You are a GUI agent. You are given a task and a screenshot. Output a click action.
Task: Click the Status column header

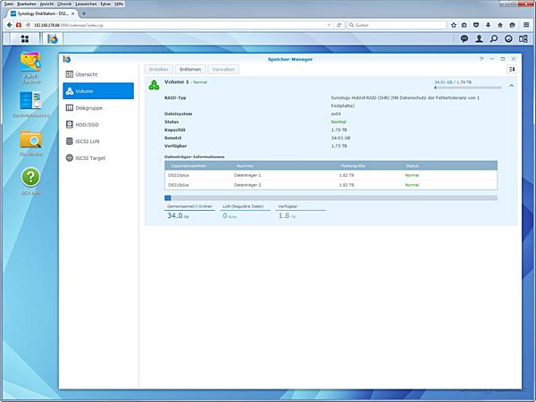(412, 166)
